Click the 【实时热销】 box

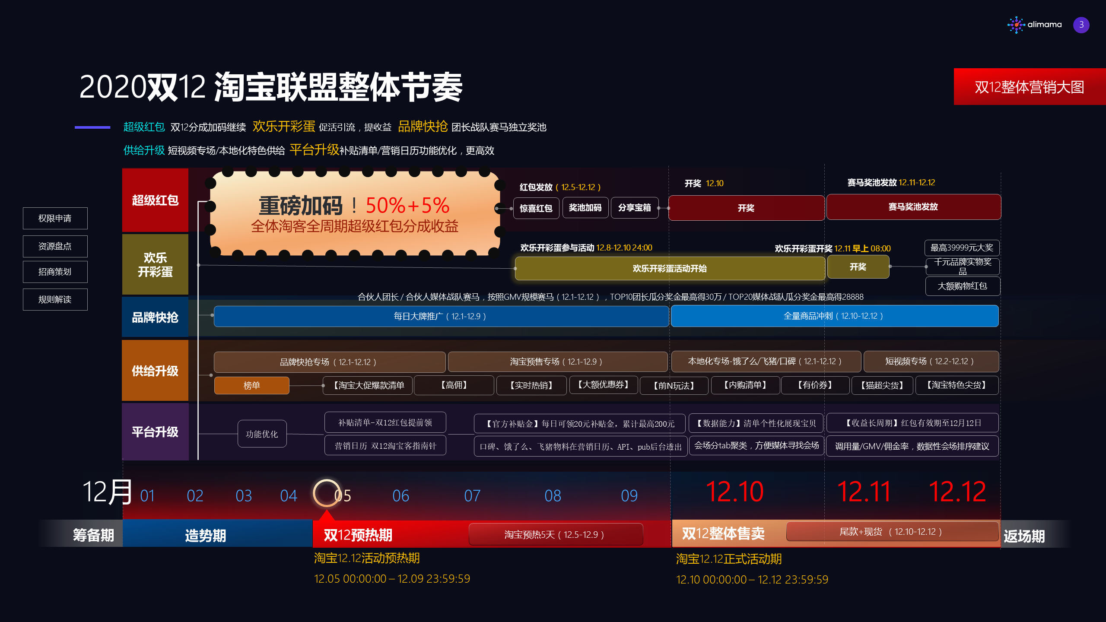531,385
